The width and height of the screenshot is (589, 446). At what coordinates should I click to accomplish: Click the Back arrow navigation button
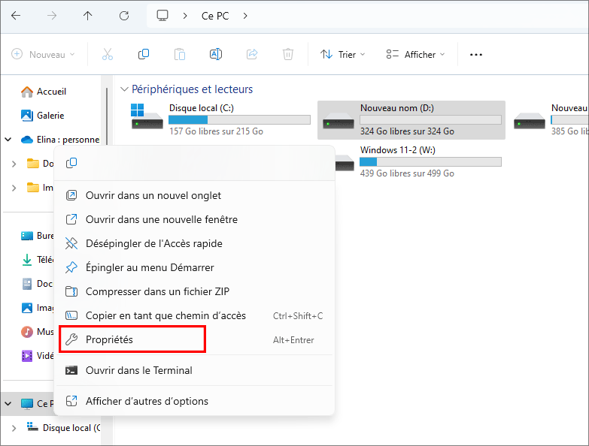[16, 15]
